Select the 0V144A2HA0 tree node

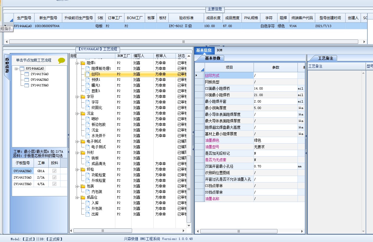click(x=40, y=80)
